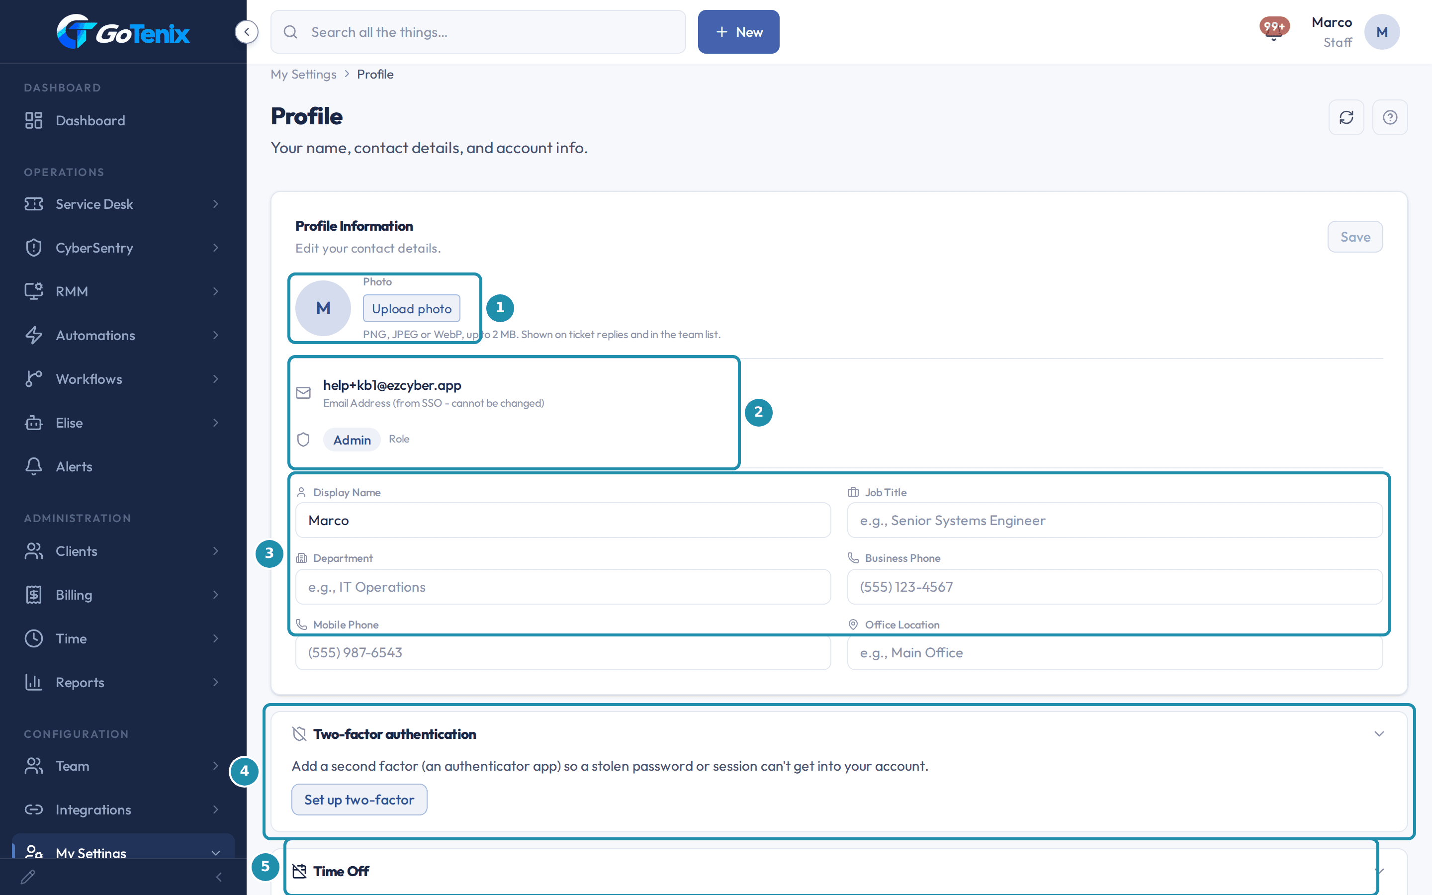Click the Clients people icon
This screenshot has width=1432, height=895.
[x=34, y=551]
